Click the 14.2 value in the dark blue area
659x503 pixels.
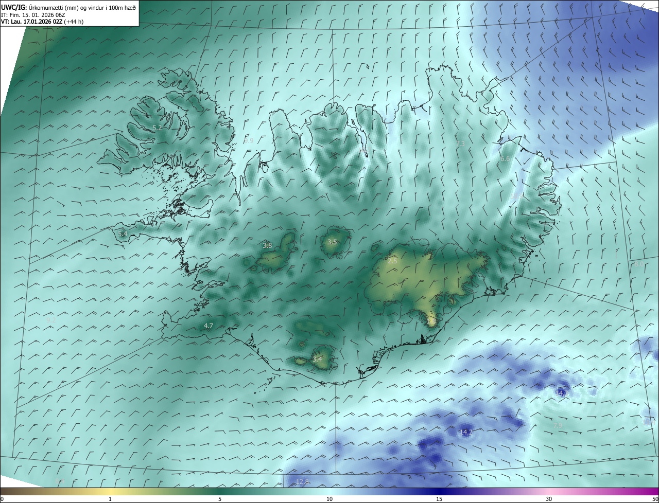466,433
